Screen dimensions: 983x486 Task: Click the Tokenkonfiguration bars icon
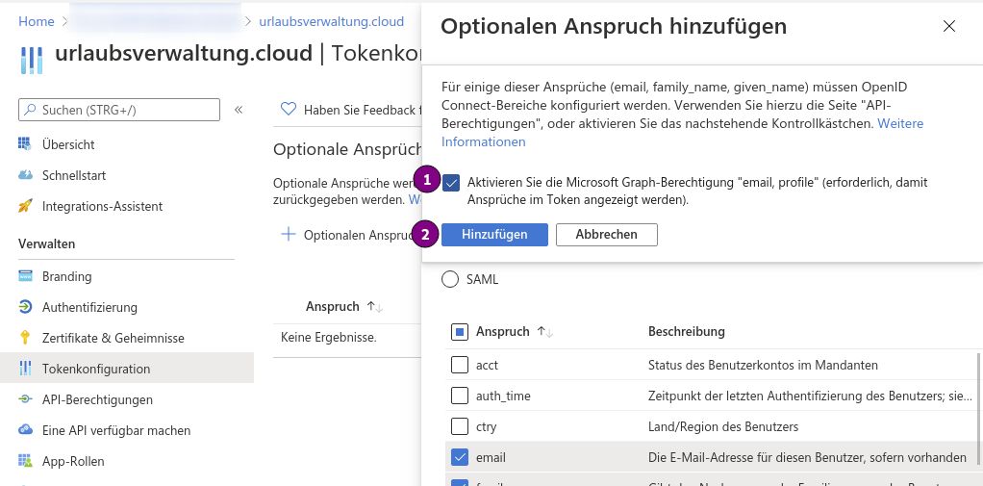(x=25, y=368)
